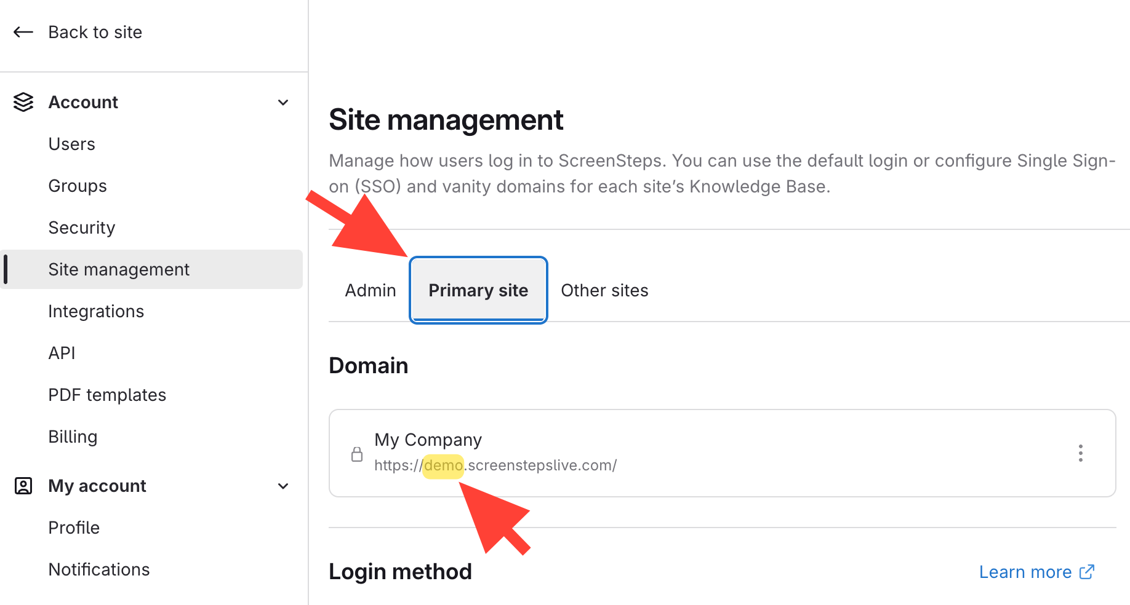This screenshot has width=1130, height=605.
Task: Open PDF templates settings
Action: point(107,395)
